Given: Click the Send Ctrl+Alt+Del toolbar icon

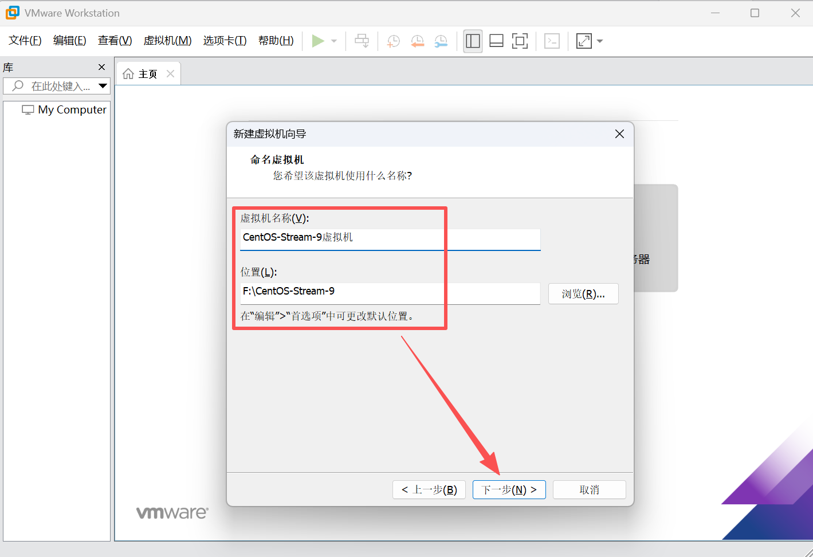Looking at the screenshot, I should pos(362,41).
